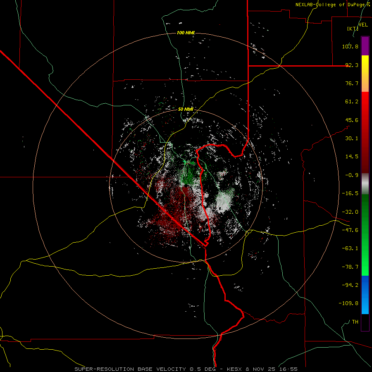Pick the gray near-zero segment of the velocity scale
This screenshot has height=372, width=372.
tap(365, 184)
